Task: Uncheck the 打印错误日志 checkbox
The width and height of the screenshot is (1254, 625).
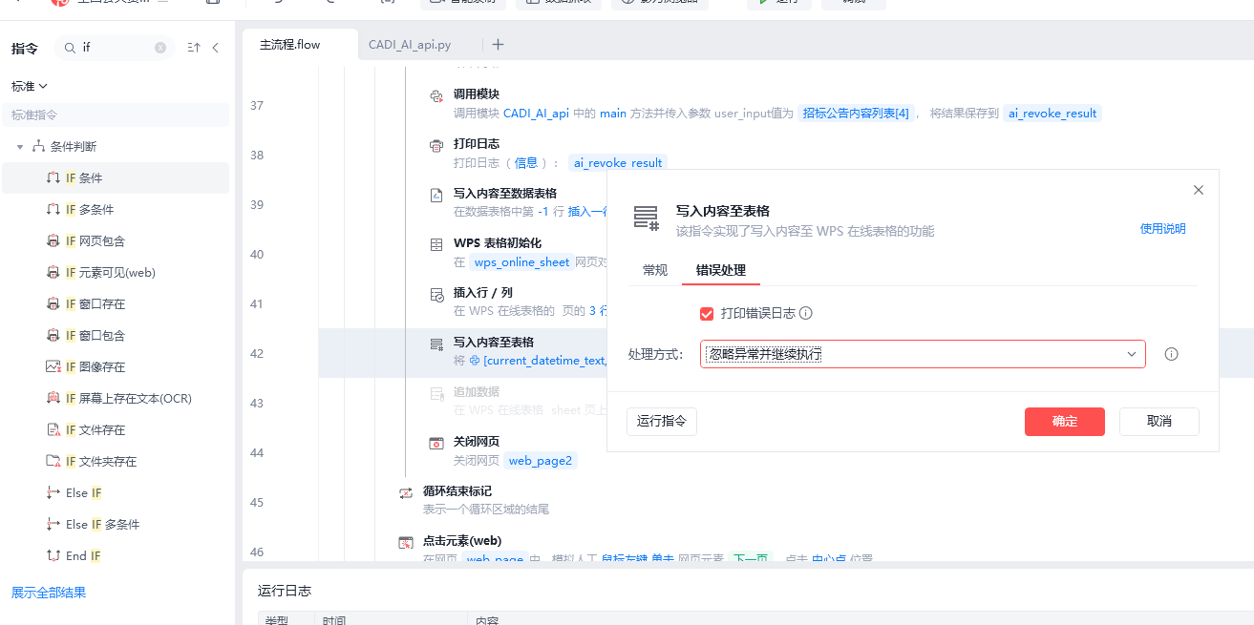Action: coord(708,313)
